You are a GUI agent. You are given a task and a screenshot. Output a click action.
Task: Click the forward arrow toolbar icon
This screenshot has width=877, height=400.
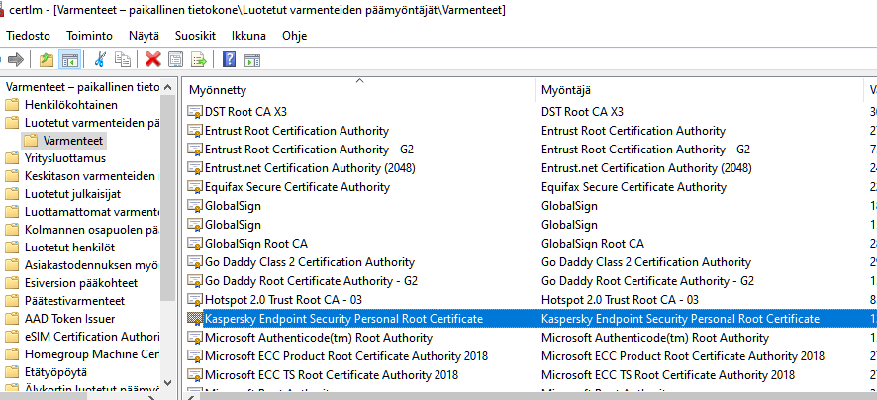click(14, 59)
